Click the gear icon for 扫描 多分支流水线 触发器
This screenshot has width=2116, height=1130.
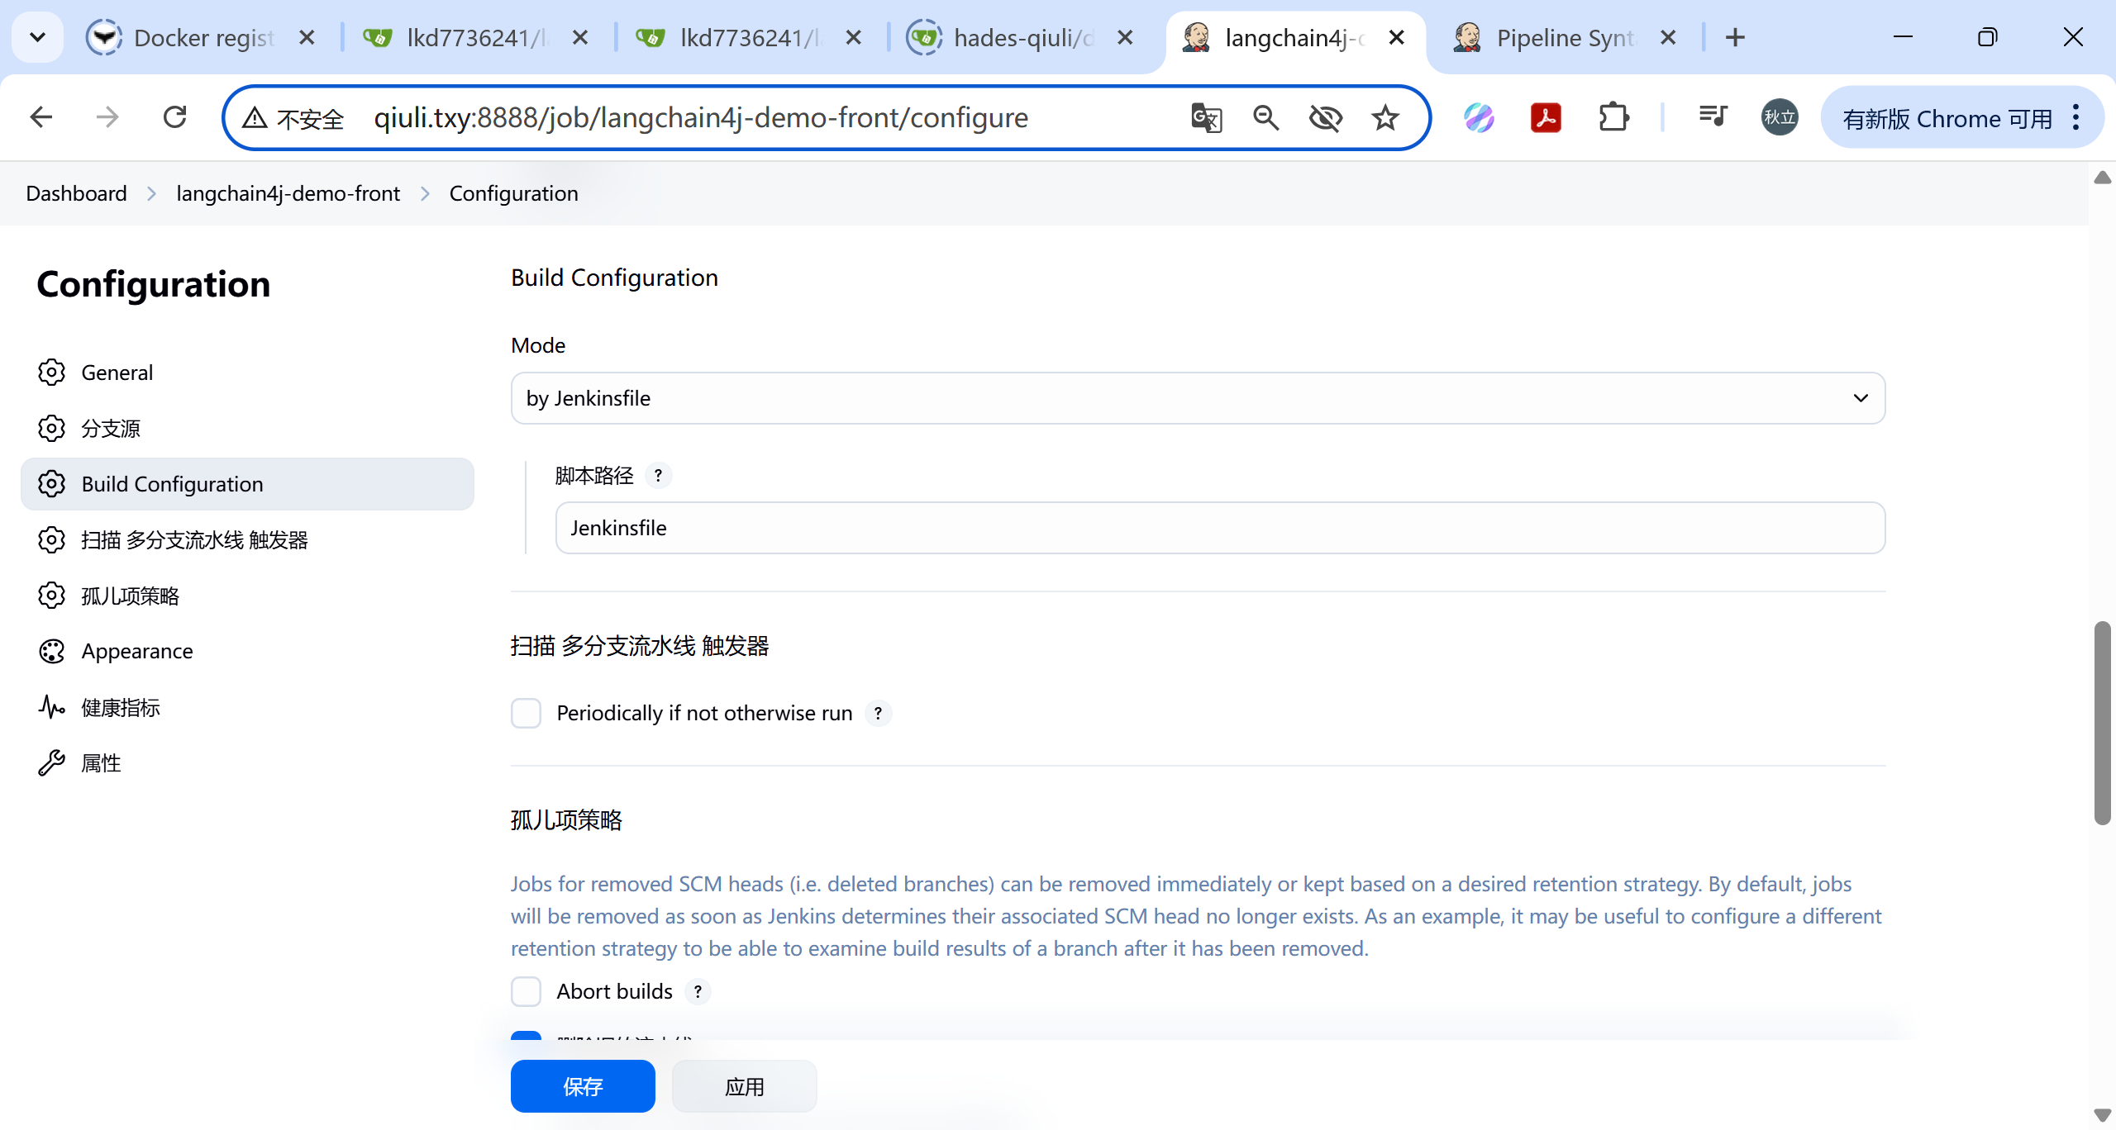tap(51, 540)
